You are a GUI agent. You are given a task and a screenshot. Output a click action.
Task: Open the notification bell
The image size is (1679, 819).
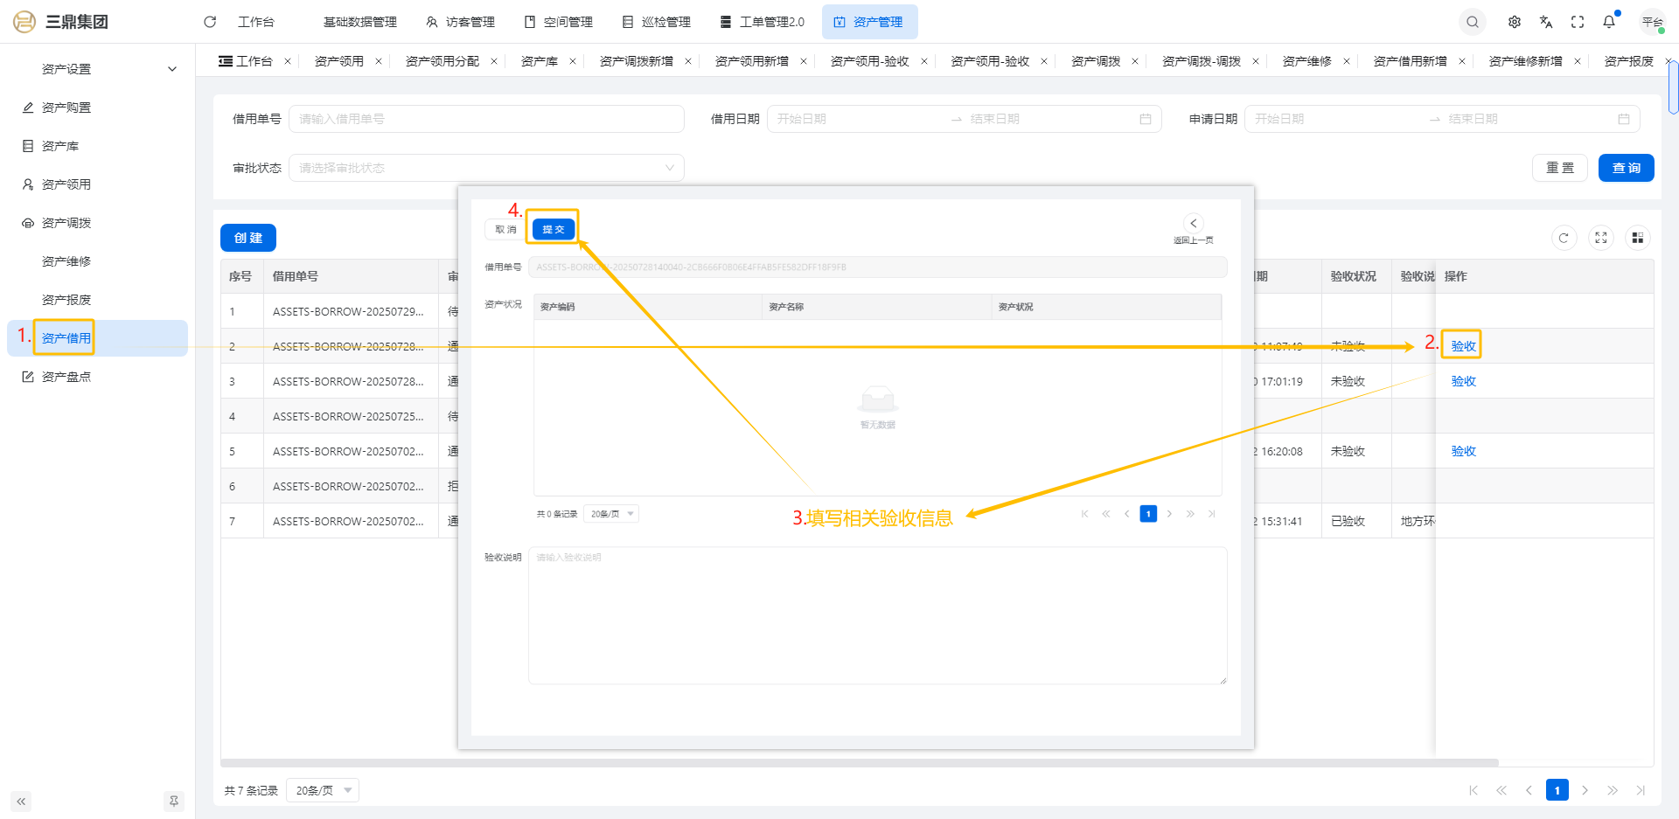(1609, 22)
